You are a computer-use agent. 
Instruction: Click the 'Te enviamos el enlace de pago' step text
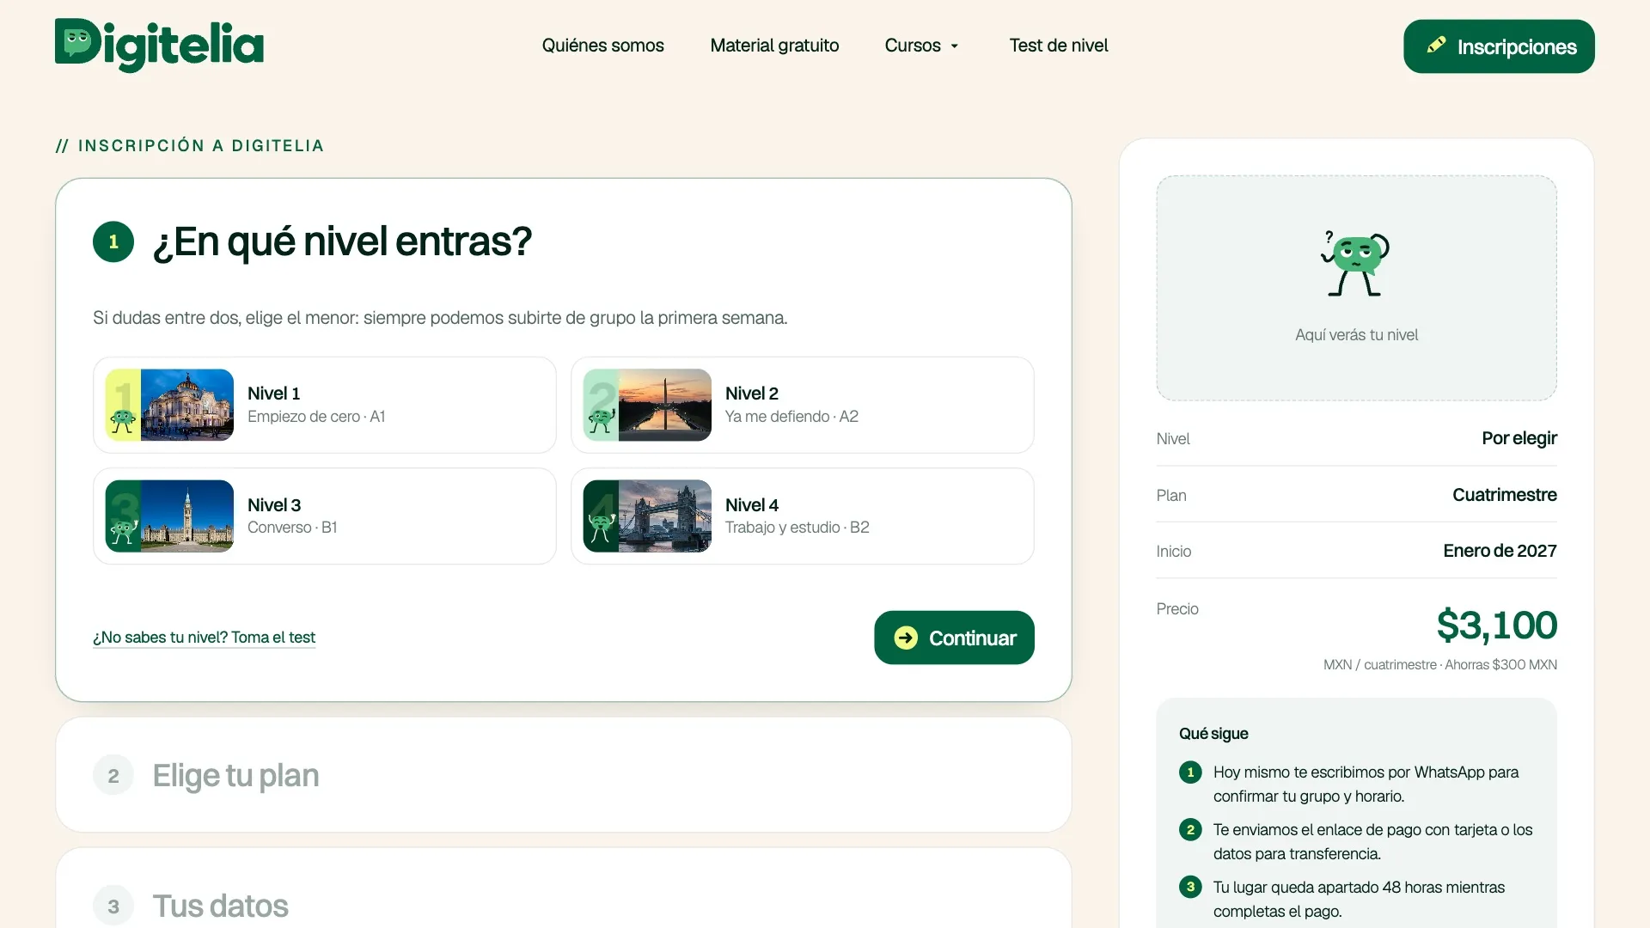click(x=1372, y=842)
